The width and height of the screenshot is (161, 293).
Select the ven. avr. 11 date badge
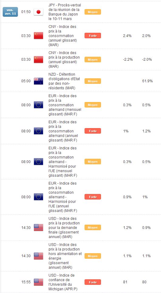10,12
